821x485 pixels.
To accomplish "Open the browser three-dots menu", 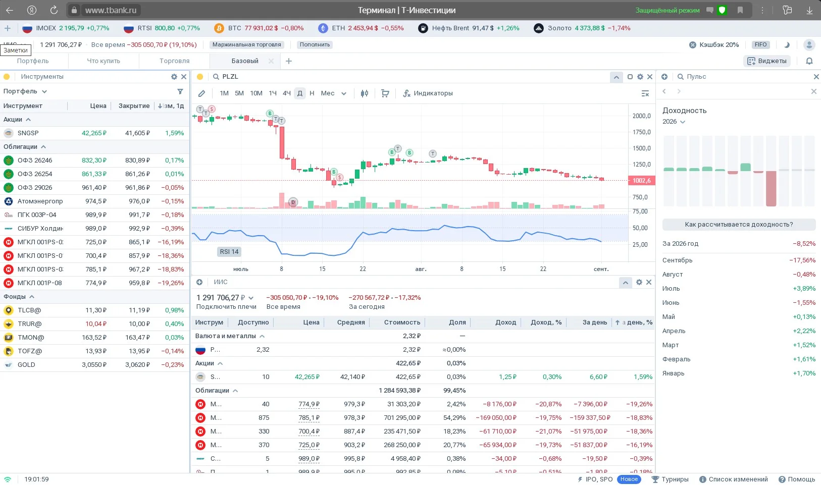I will (x=762, y=10).
